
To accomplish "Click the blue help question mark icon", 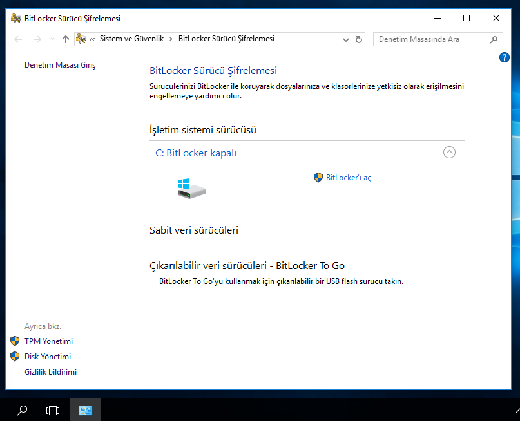I will [505, 58].
